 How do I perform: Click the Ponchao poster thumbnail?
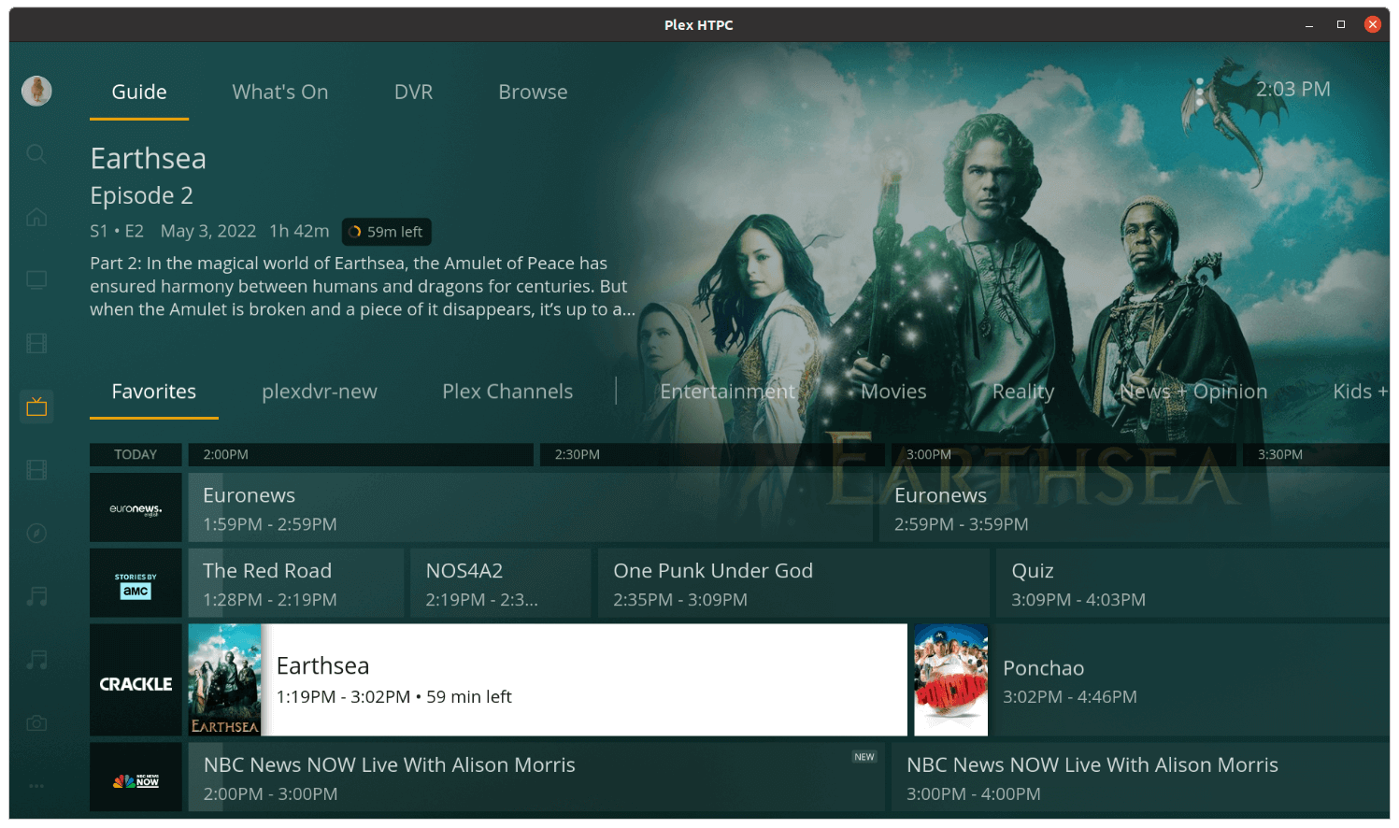[950, 680]
